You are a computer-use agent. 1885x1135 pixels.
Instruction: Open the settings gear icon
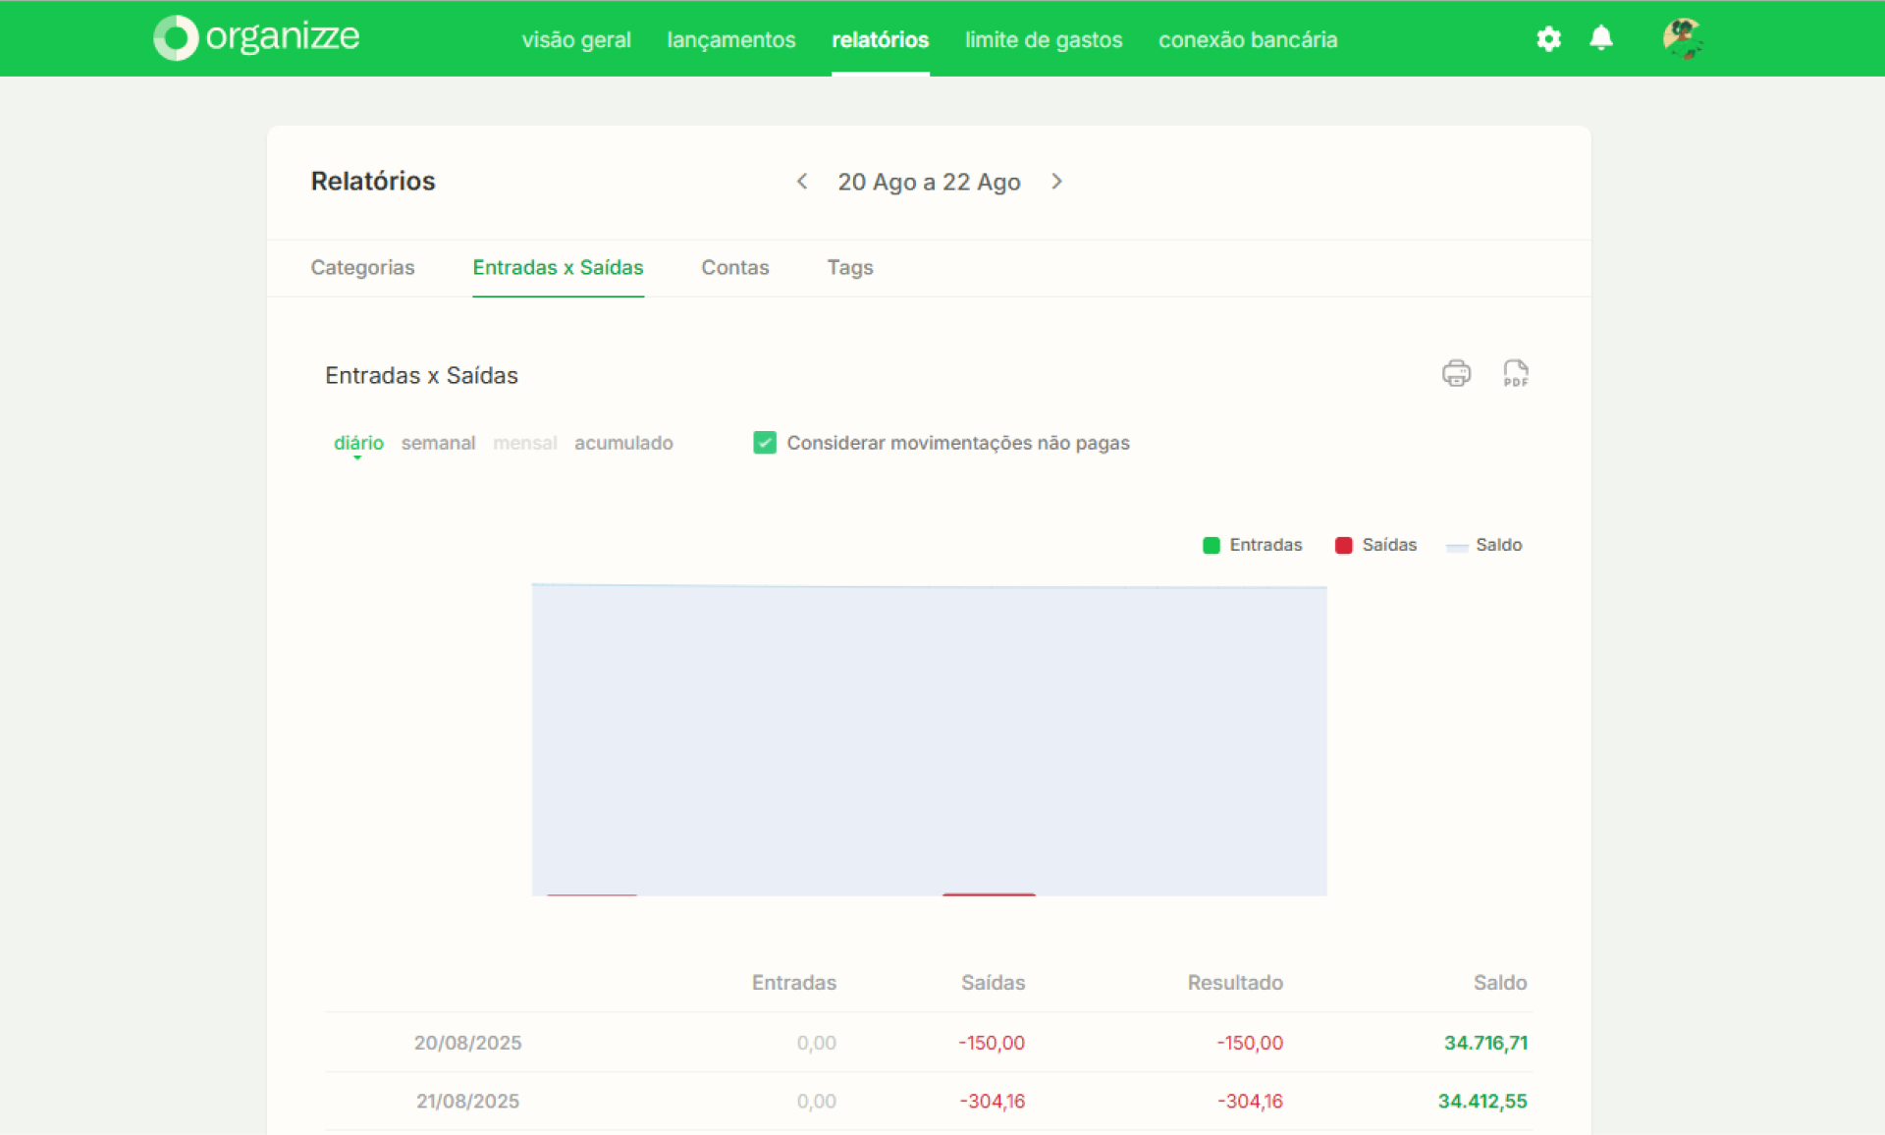[1548, 39]
